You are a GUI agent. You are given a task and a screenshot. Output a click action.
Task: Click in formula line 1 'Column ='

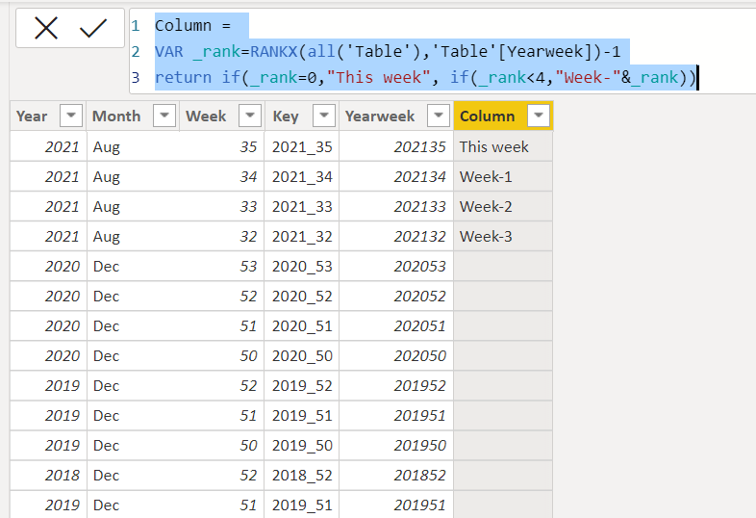192,26
